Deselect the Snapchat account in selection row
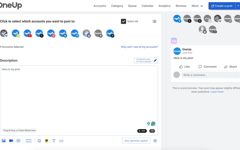 [16, 33]
